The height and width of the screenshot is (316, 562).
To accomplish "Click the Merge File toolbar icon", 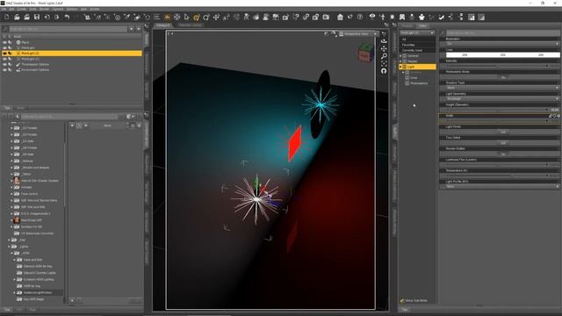I will point(27,17).
